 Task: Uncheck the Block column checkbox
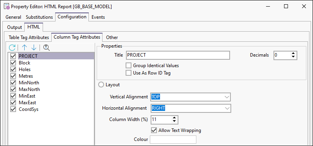click(x=13, y=63)
